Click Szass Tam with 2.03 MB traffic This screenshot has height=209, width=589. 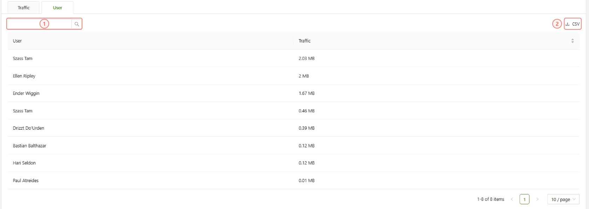22,58
